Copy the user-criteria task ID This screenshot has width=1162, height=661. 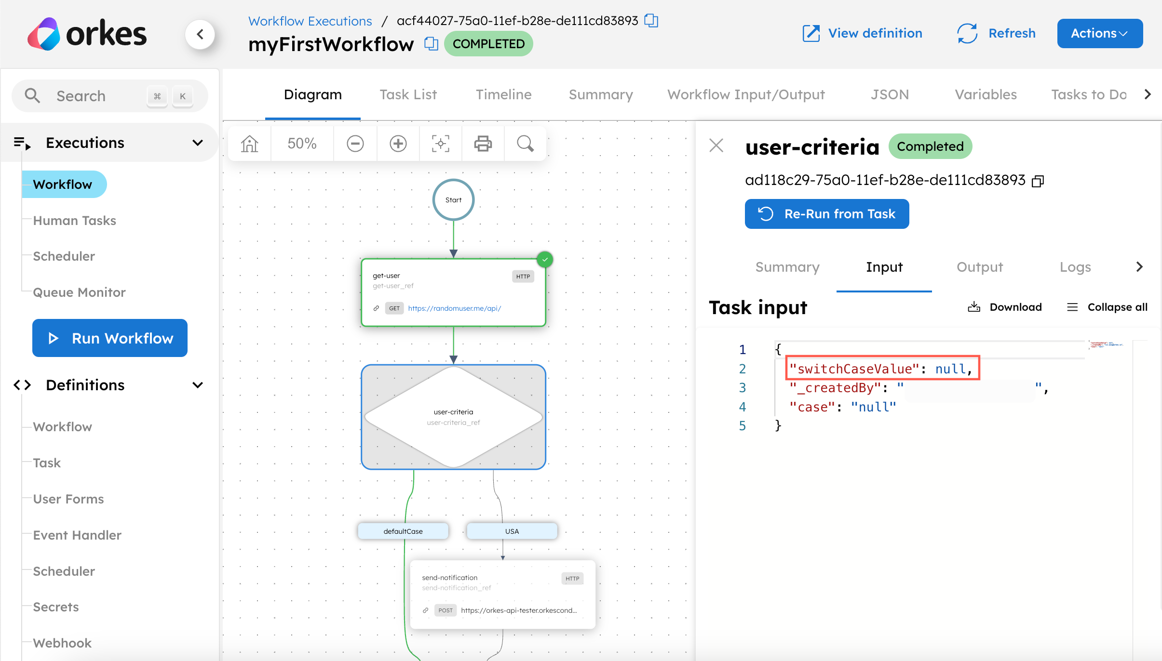[1038, 181]
